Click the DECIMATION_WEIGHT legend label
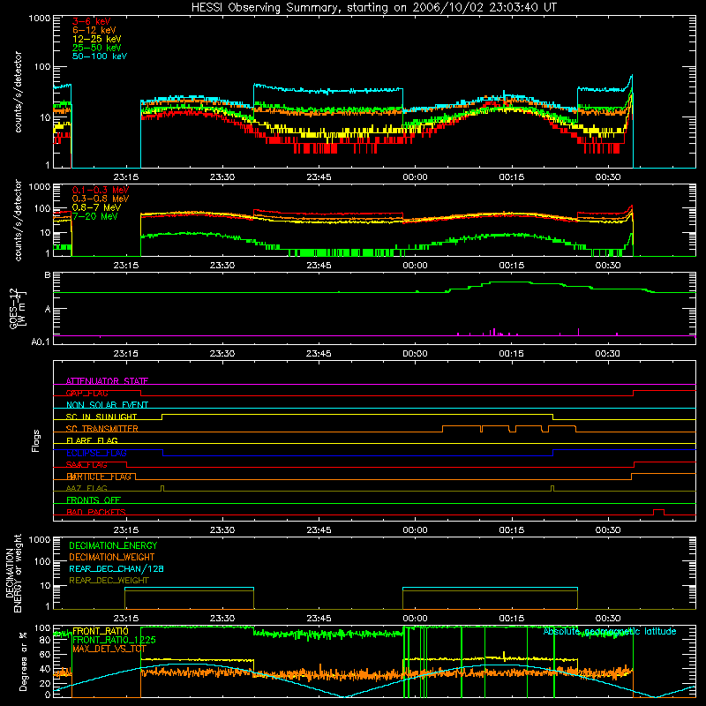The image size is (706, 706). (112, 557)
